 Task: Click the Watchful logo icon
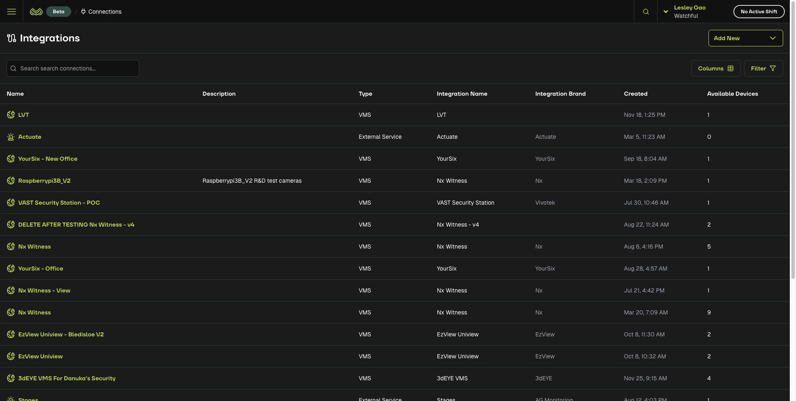click(36, 12)
